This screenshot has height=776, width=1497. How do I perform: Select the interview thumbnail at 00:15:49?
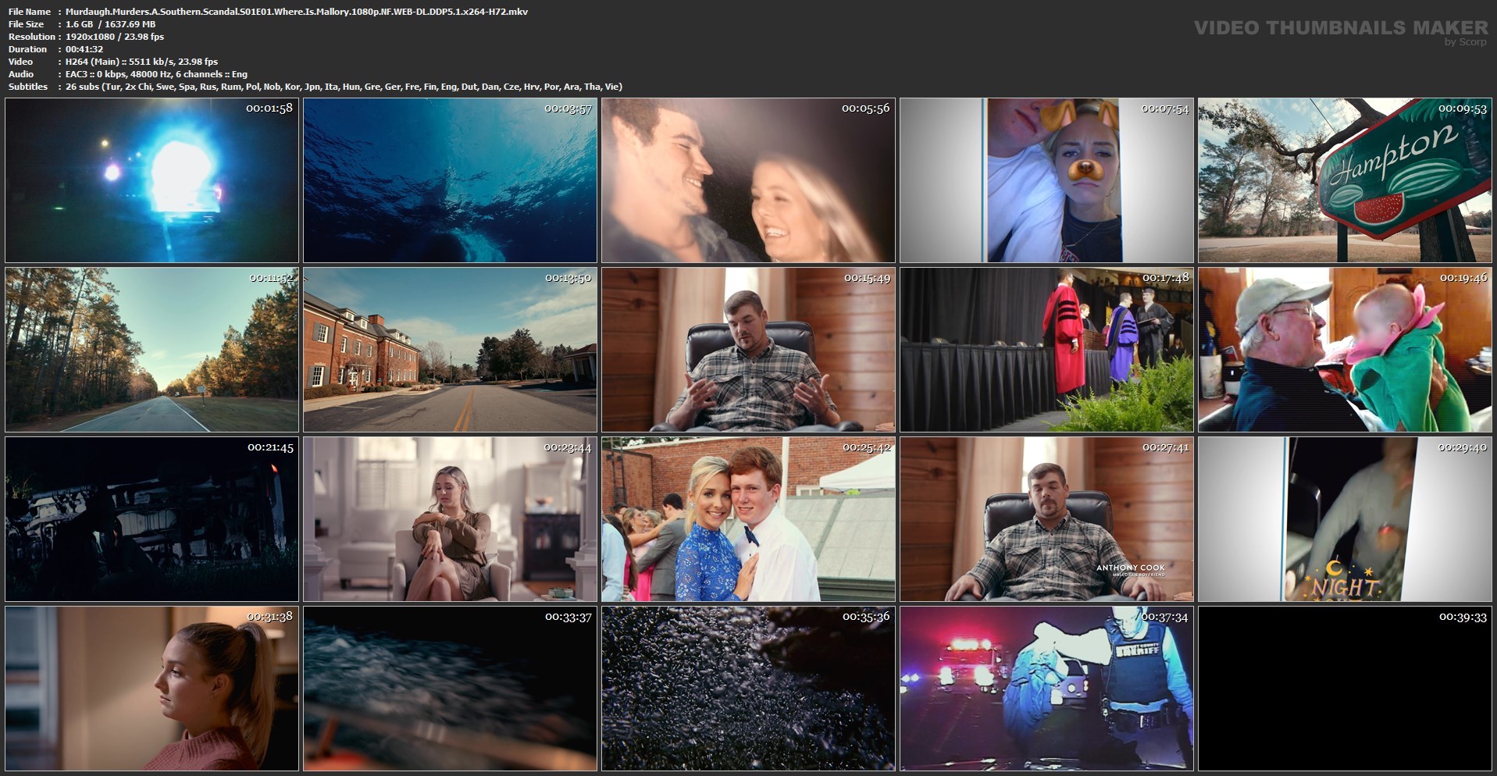749,350
